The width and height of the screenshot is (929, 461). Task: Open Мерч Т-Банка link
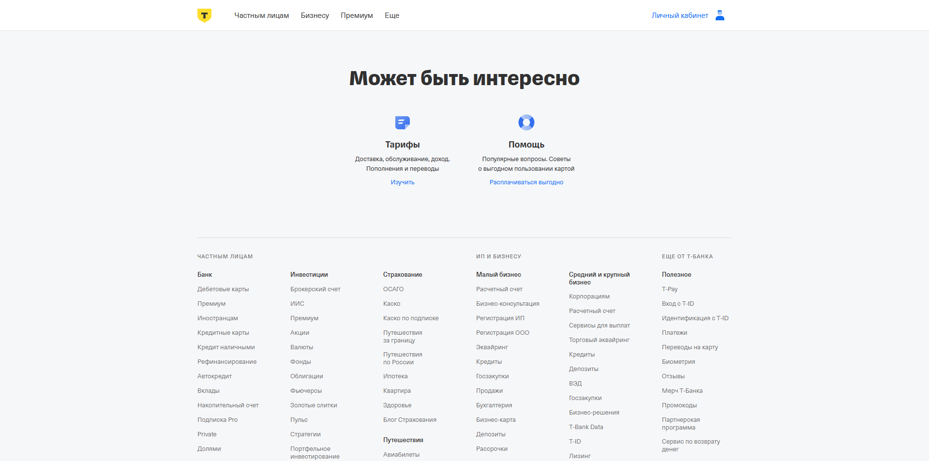point(682,391)
